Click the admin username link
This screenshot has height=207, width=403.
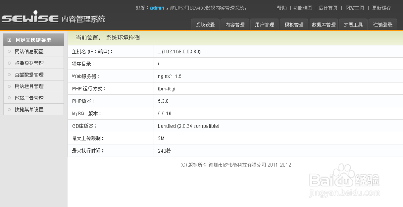click(x=157, y=8)
